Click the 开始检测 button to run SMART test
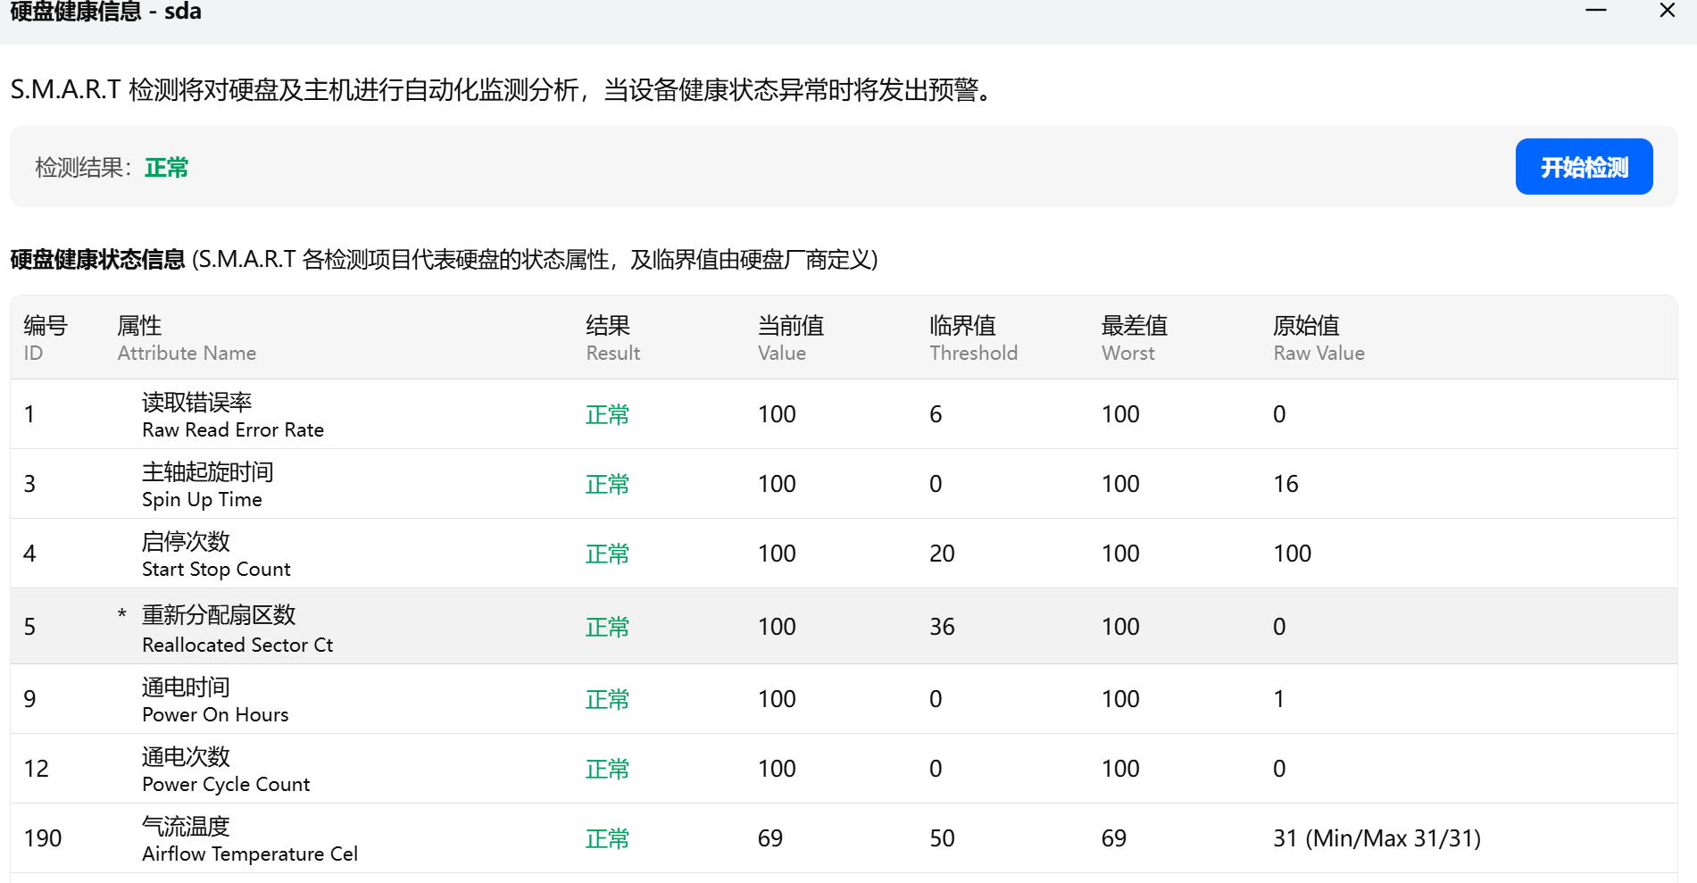Screen dimensions: 1697x883 pos(1584,166)
